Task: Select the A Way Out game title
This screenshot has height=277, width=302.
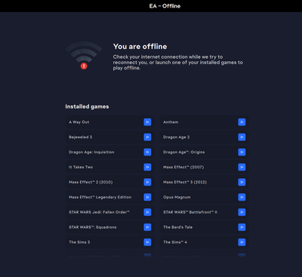Action: pos(79,122)
